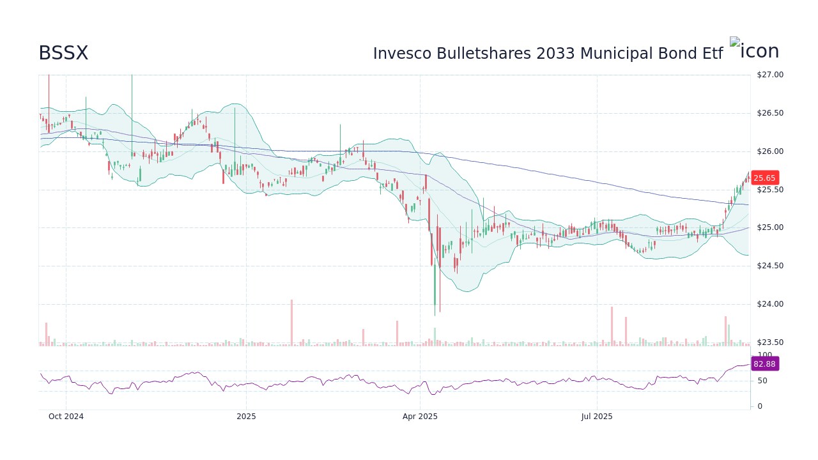Image resolution: width=818 pixels, height=460 pixels.
Task: Click the Oct 2024 date axis label
Action: pos(66,417)
